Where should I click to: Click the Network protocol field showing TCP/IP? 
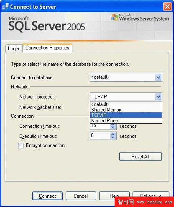126,96
